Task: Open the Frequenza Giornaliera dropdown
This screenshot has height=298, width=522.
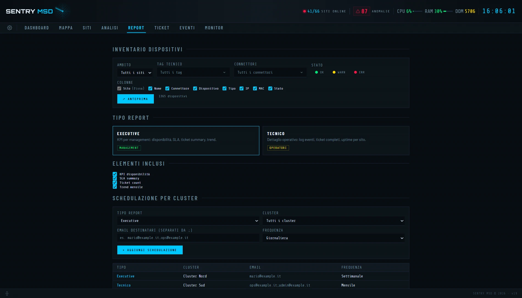Action: click(x=334, y=238)
